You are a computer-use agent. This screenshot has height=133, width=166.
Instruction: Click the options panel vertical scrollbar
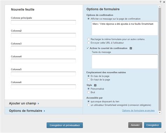pyautogui.click(x=160, y=59)
